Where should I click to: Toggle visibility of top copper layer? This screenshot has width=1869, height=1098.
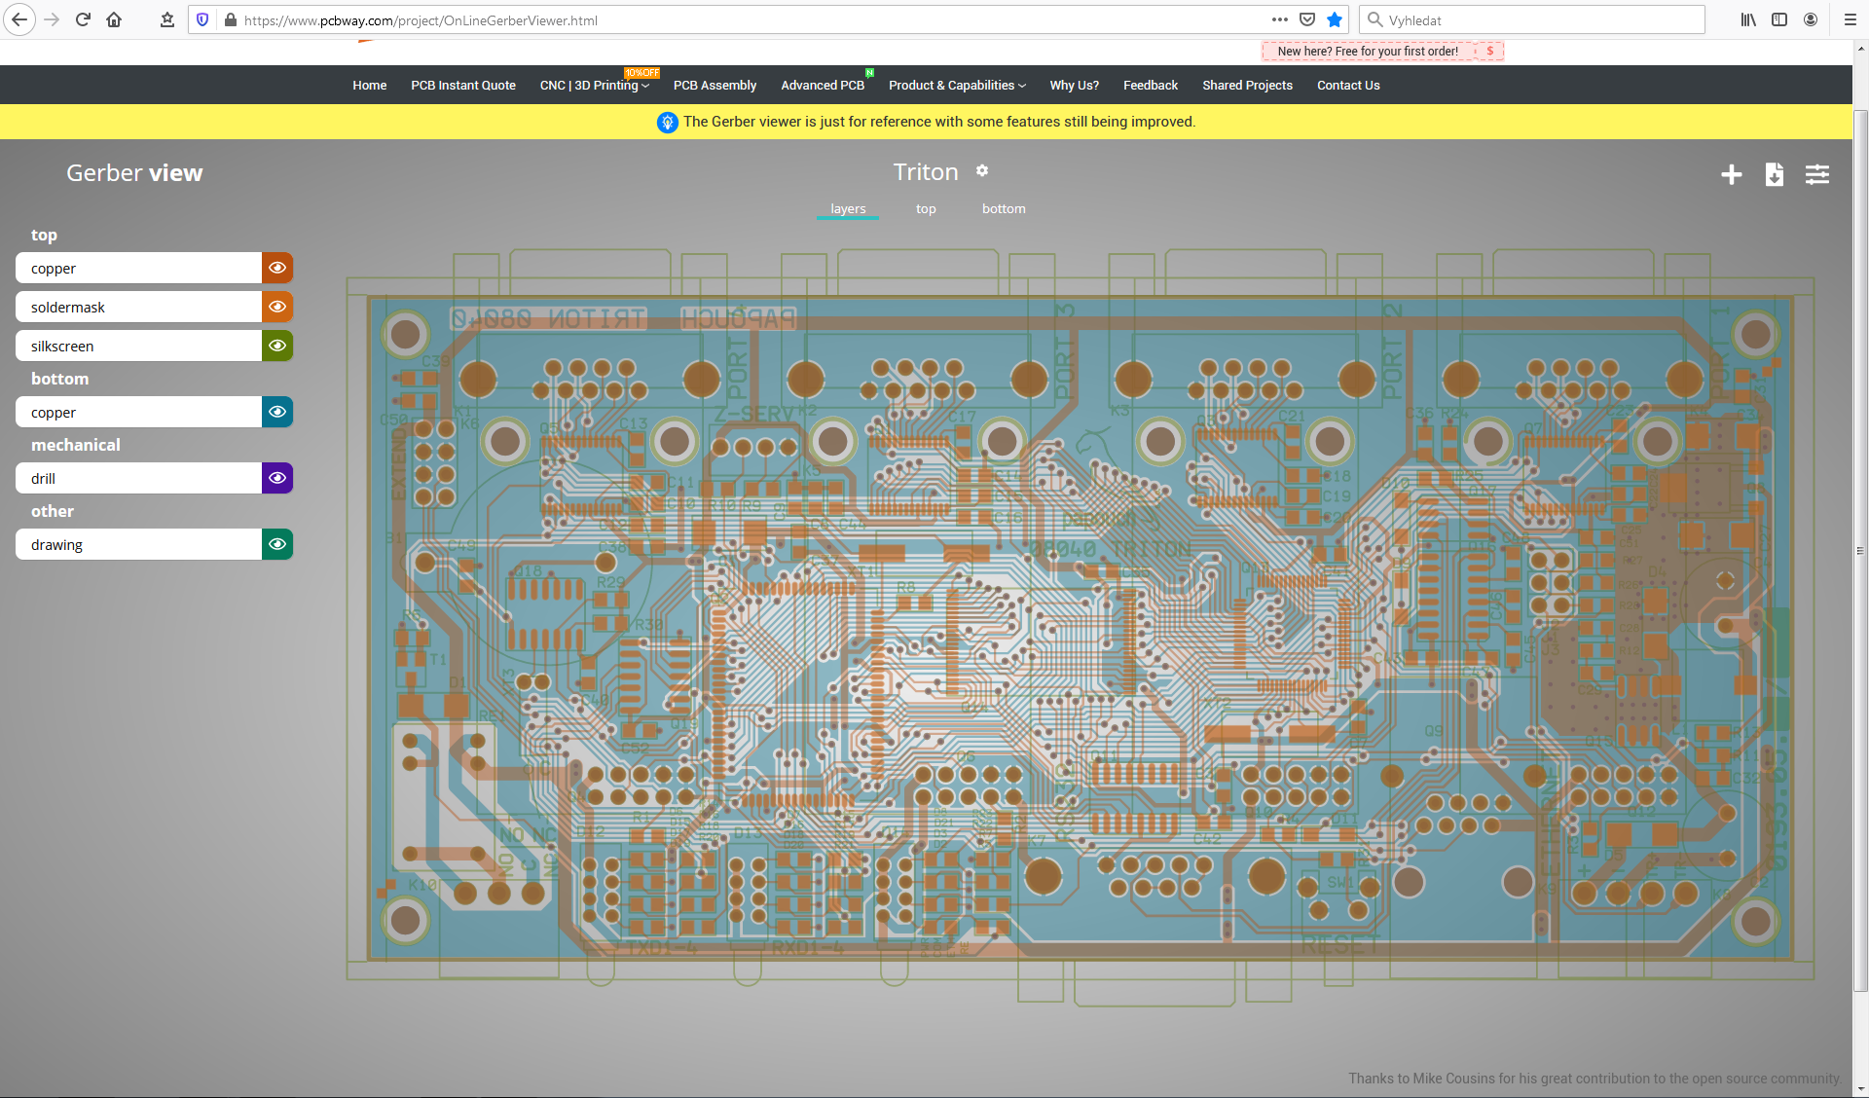click(x=277, y=267)
